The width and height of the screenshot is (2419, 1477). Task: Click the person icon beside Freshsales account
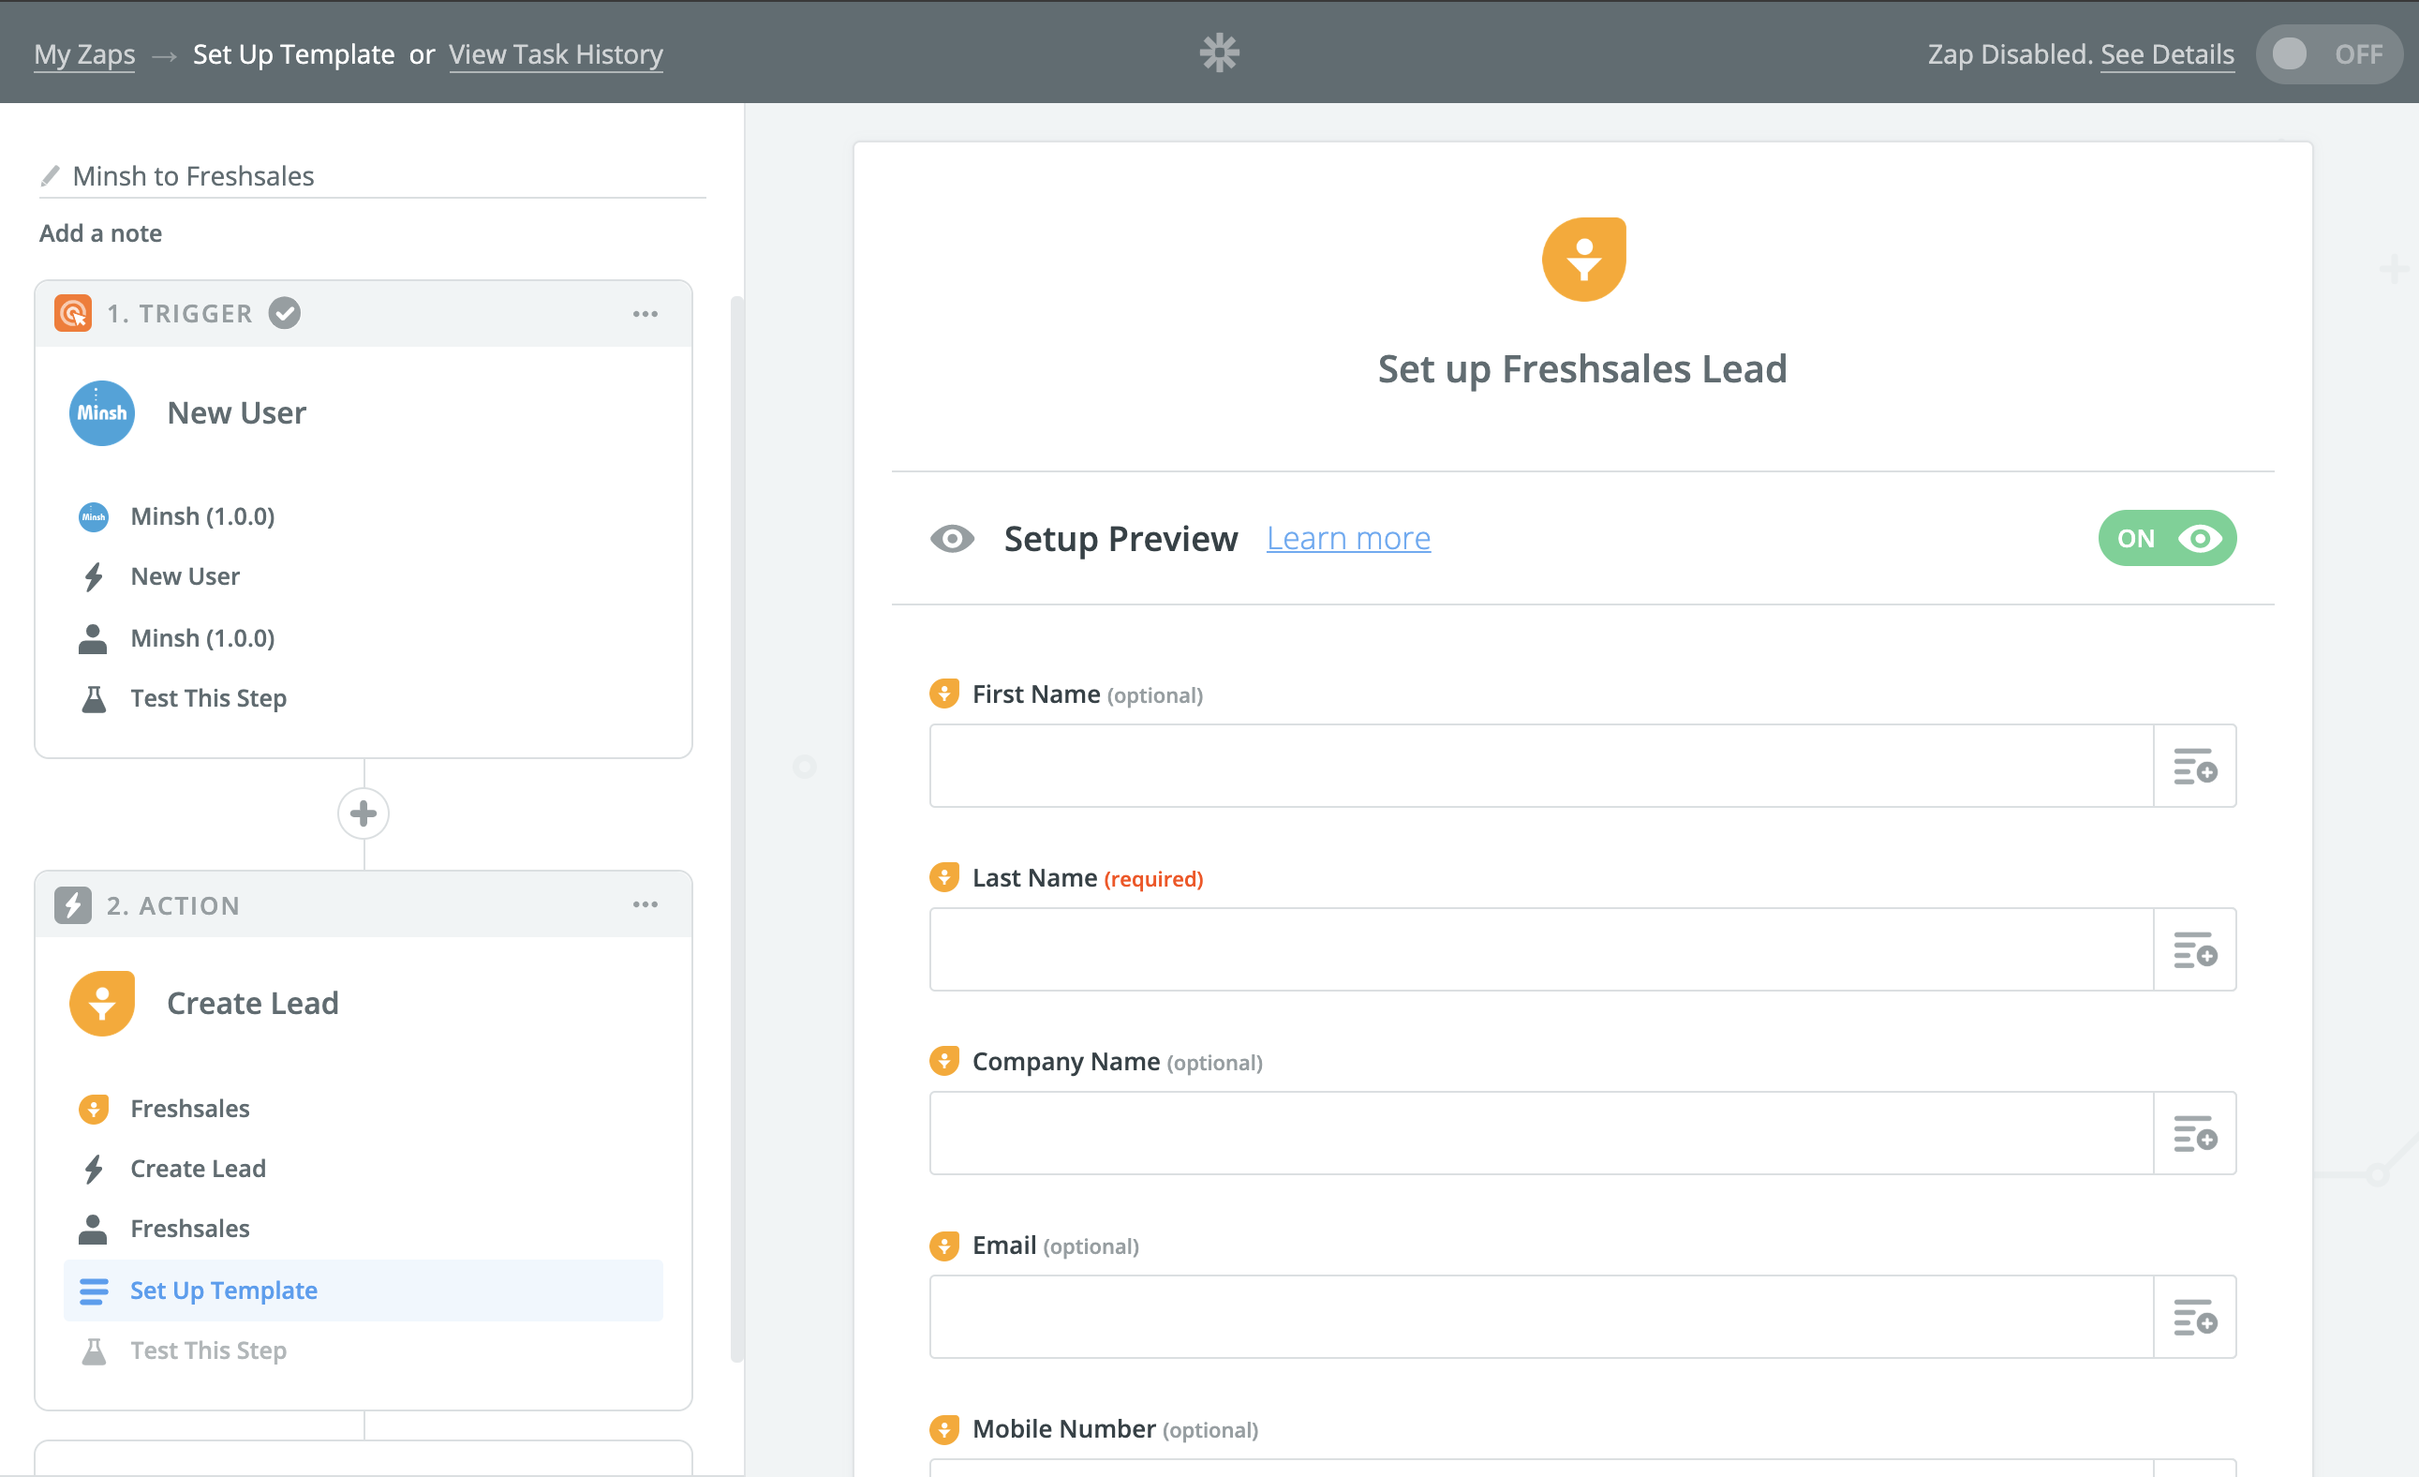(94, 1229)
